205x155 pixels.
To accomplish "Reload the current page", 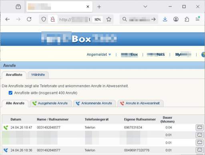I will pyautogui.click(x=29, y=19).
